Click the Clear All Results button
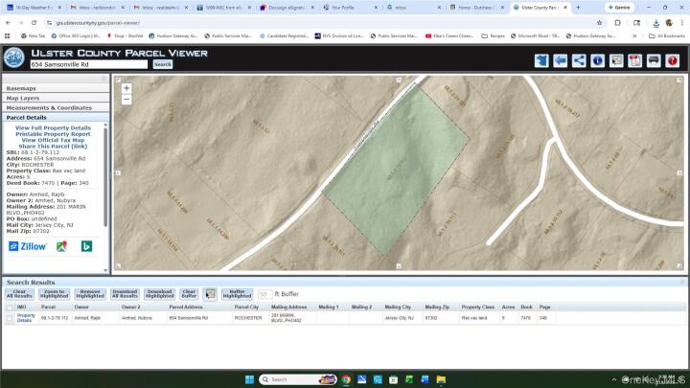The height and width of the screenshot is (388, 690). (x=19, y=294)
